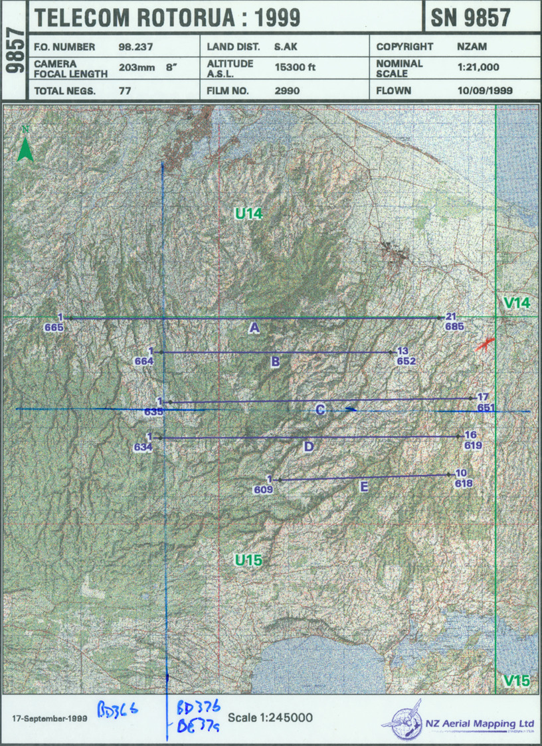Click the COPYRIGHT label
The image size is (542, 746).
pyautogui.click(x=405, y=47)
